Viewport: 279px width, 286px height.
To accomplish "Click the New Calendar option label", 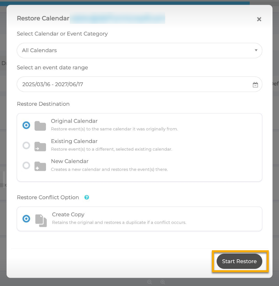I will pos(70,161).
